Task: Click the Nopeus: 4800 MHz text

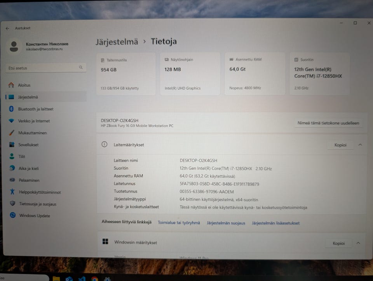Action: [245, 88]
